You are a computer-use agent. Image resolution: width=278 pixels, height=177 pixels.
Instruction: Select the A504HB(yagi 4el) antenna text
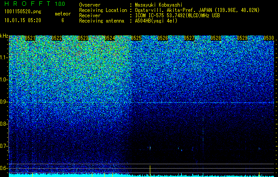click(x=156, y=21)
